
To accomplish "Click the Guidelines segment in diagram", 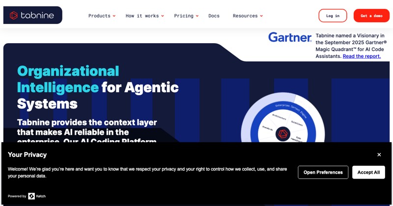I will tap(297, 123).
